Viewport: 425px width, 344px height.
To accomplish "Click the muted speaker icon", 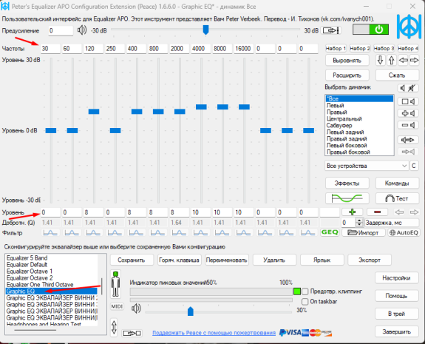I will tap(412, 88).
